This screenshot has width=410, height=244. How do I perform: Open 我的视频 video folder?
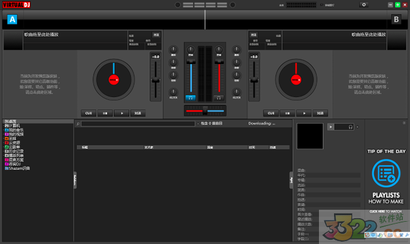[14, 134]
